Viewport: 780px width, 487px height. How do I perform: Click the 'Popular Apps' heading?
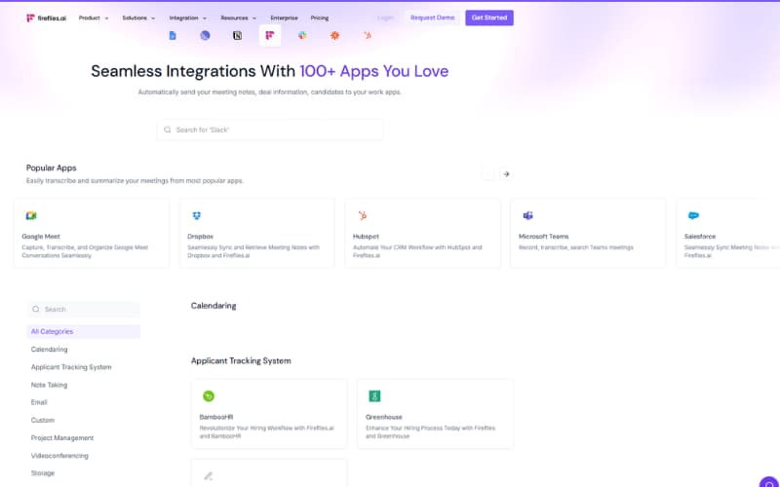52,168
